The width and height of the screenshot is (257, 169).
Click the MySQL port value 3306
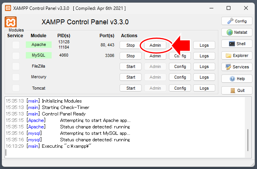(x=110, y=55)
